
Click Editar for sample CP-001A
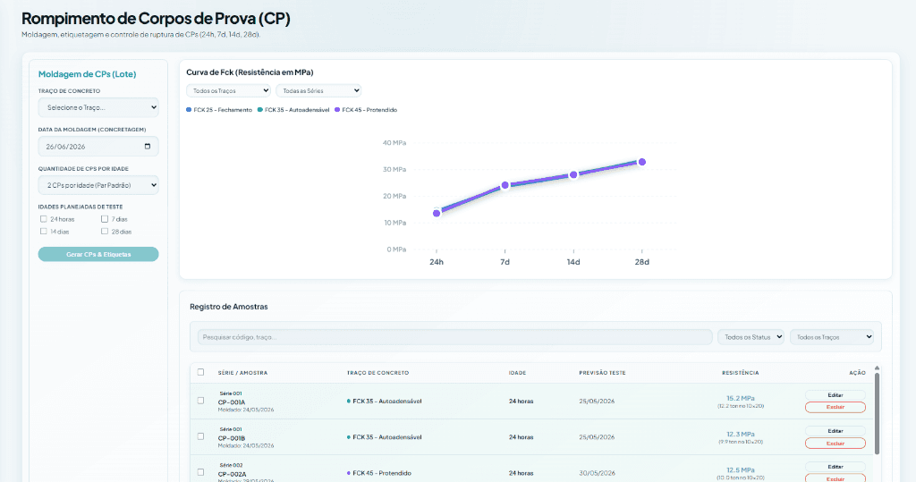click(835, 395)
